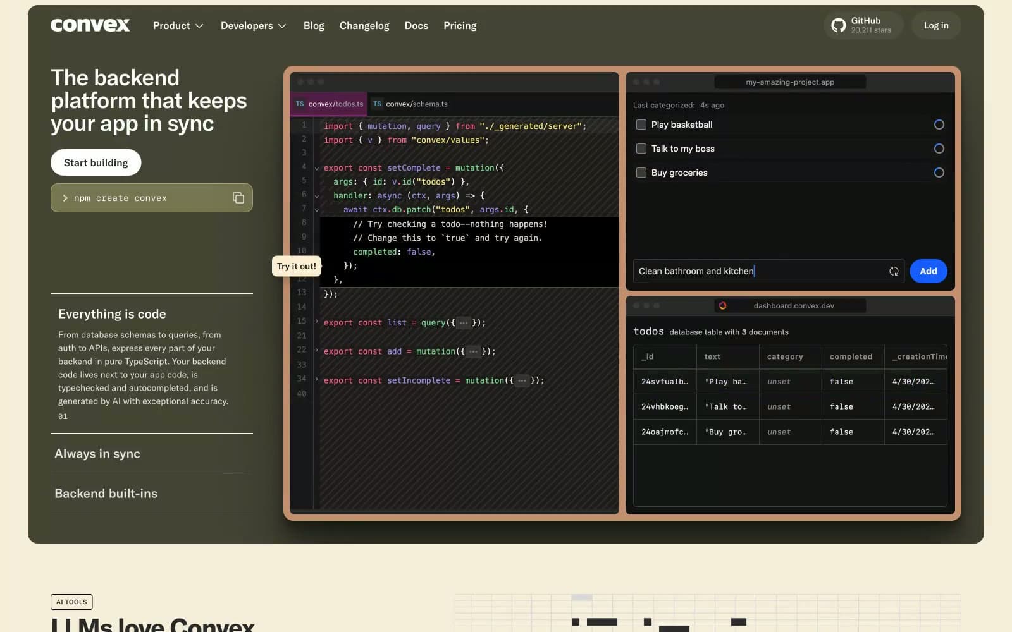Click TS icon on schema.ts tab
Image resolution: width=1012 pixels, height=632 pixels.
coord(377,104)
